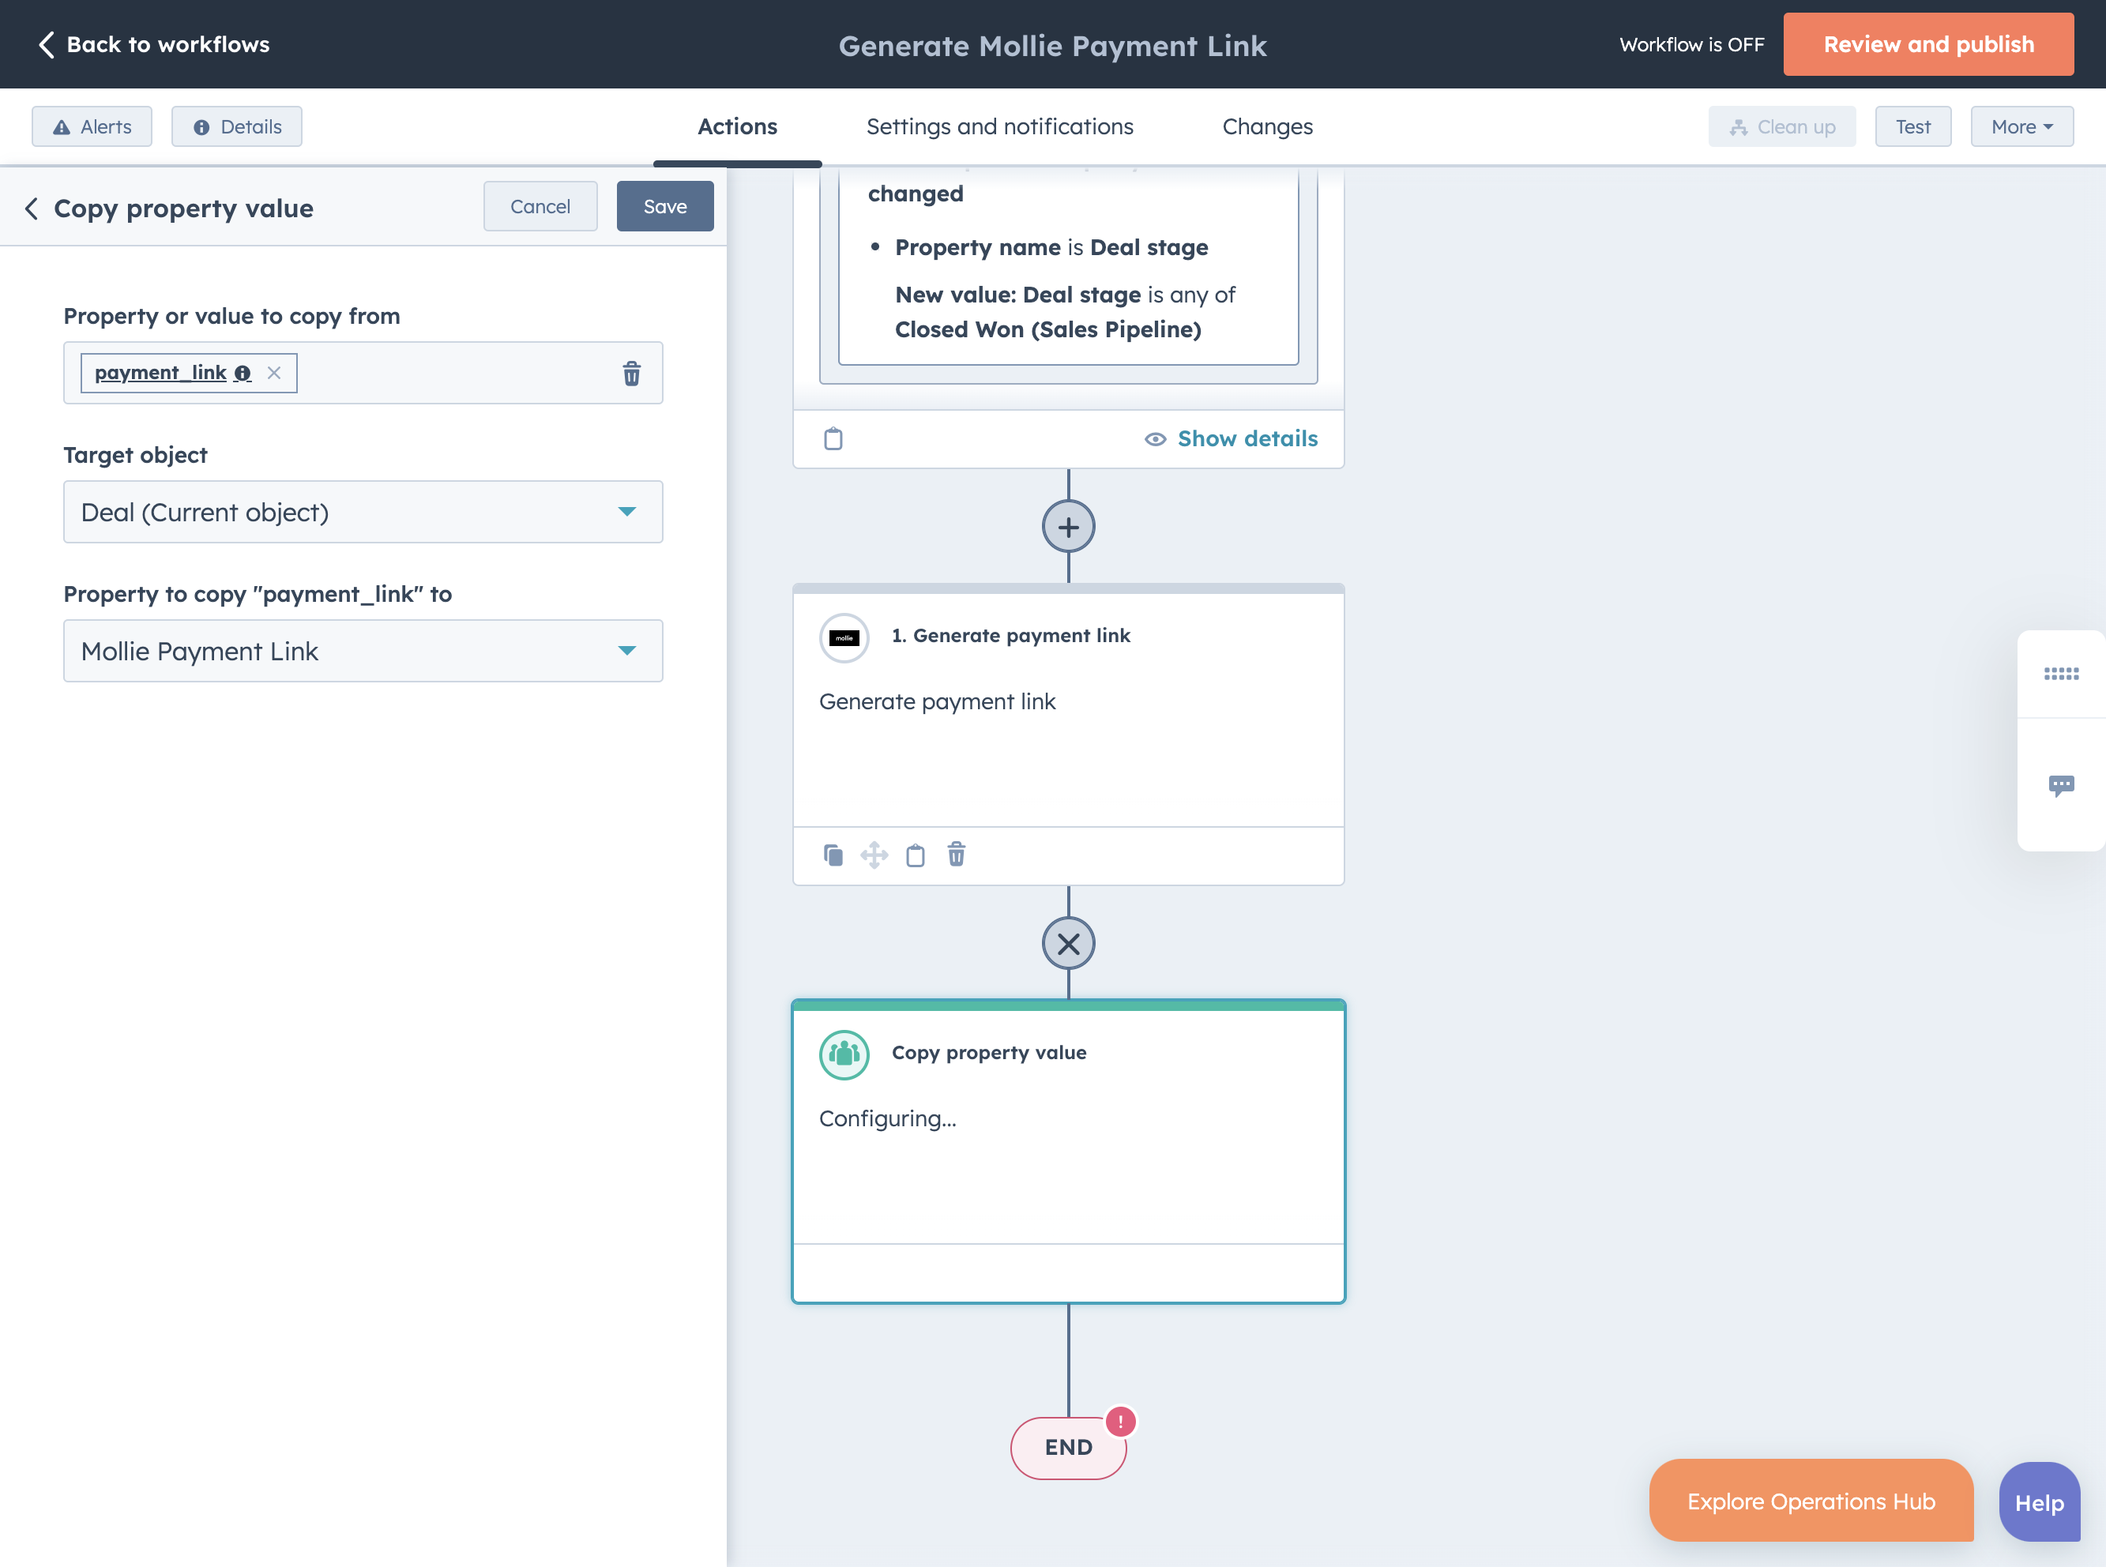Add an action with the plus button
The height and width of the screenshot is (1567, 2106).
click(1068, 528)
